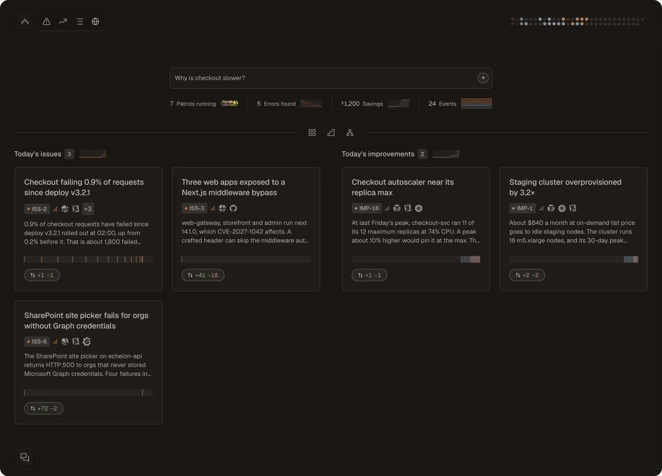662x476 pixels.
Task: Click the square sketch icon on IMP-16 card
Action: (408, 208)
